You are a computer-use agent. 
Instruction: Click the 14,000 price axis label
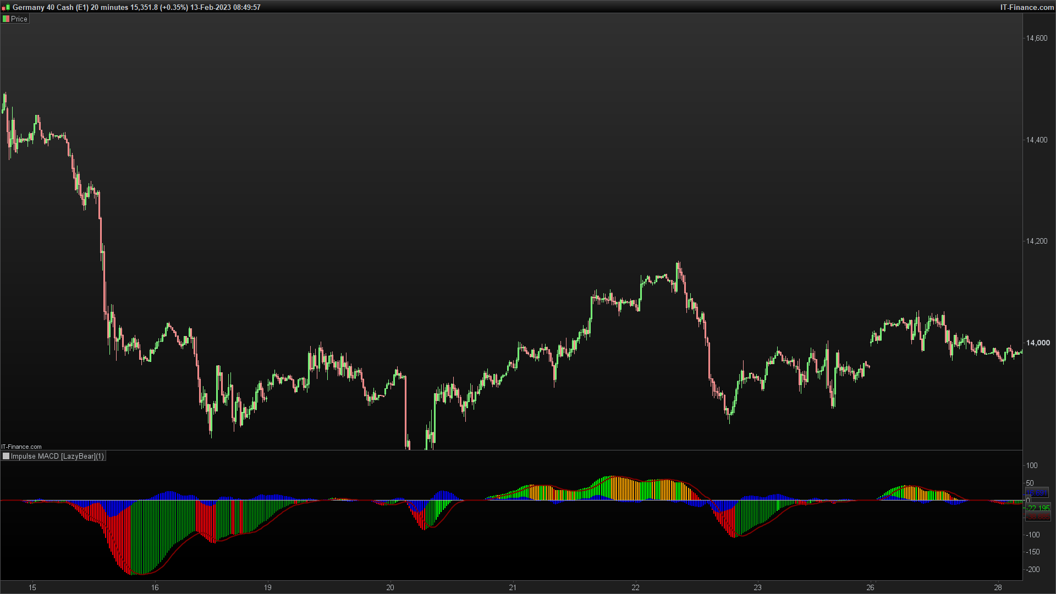[x=1037, y=343]
